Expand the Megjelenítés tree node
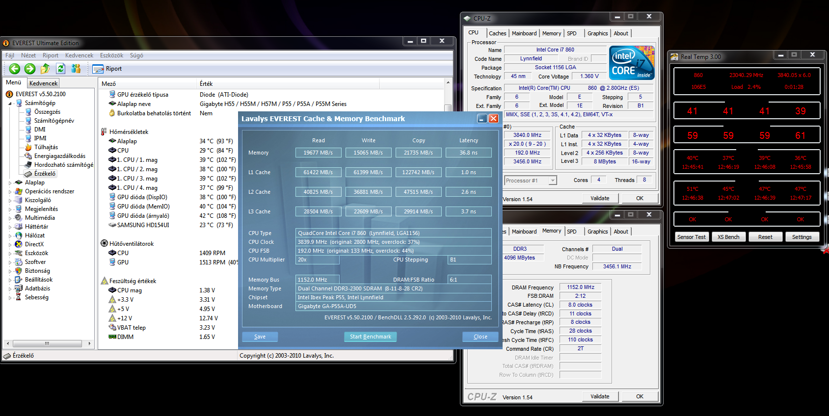829x416 pixels. [x=10, y=209]
